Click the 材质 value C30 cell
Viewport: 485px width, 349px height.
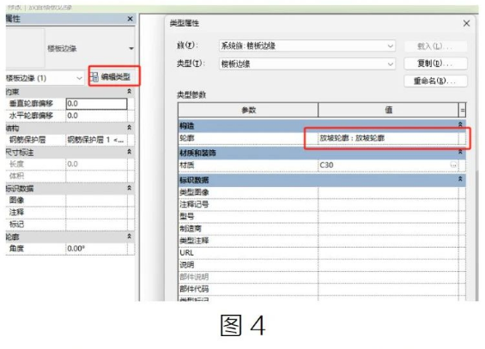coord(389,165)
